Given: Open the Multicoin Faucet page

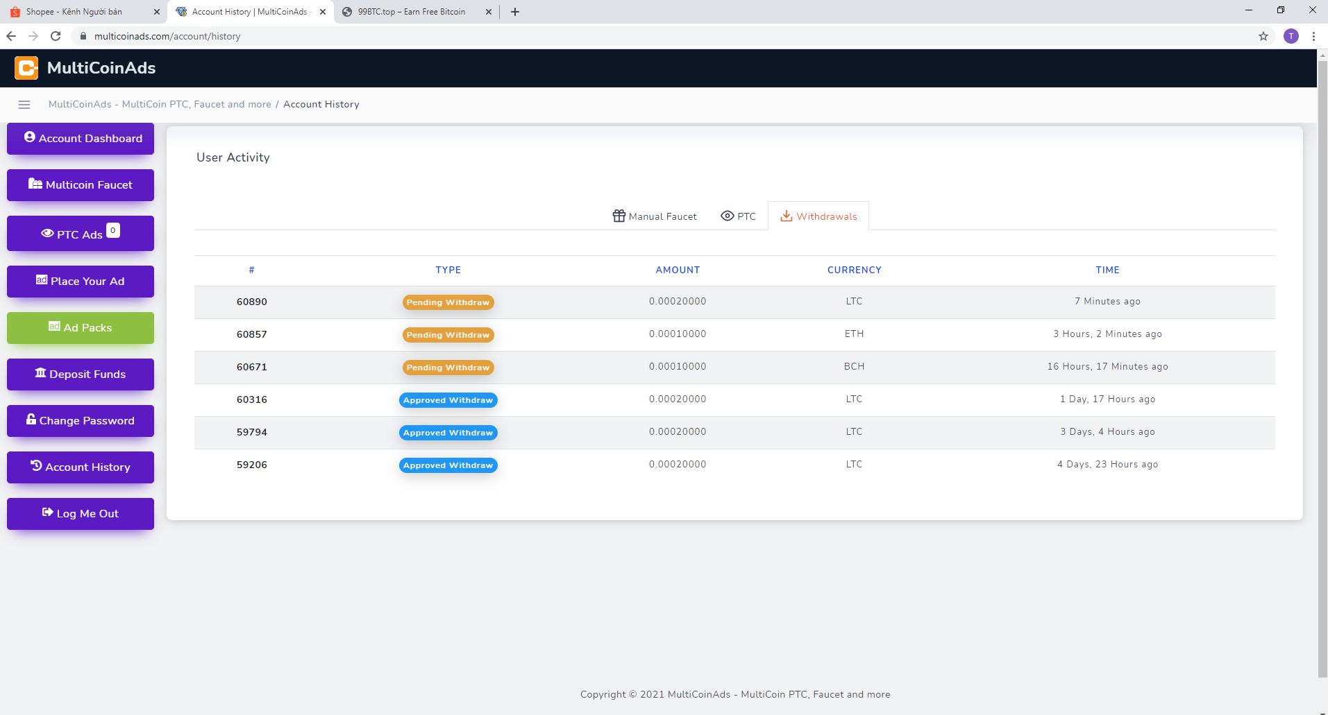Looking at the screenshot, I should [x=81, y=185].
